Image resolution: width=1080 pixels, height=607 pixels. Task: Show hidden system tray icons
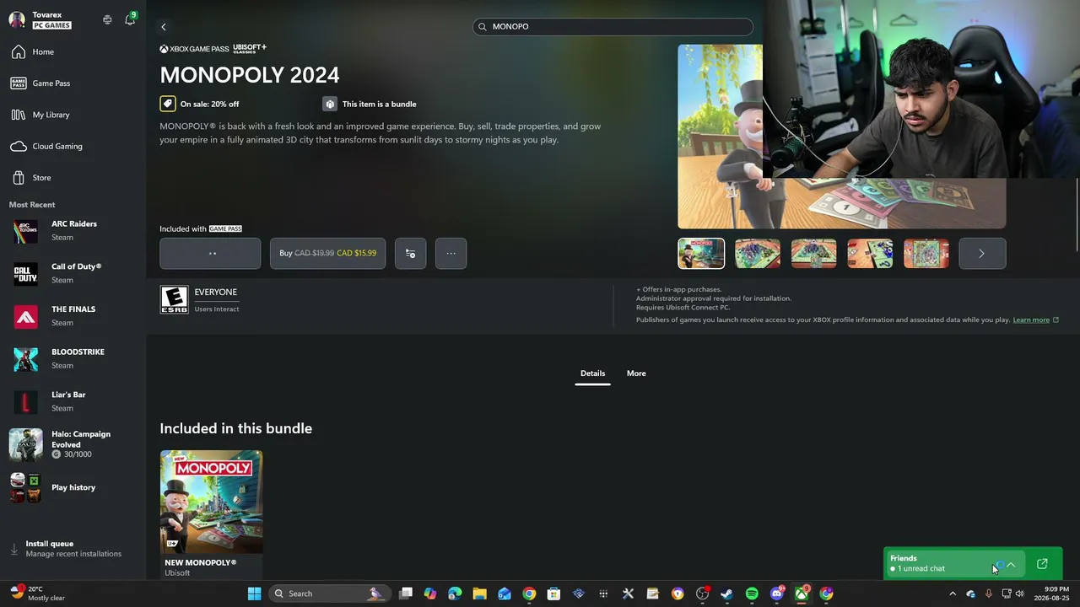(x=953, y=594)
